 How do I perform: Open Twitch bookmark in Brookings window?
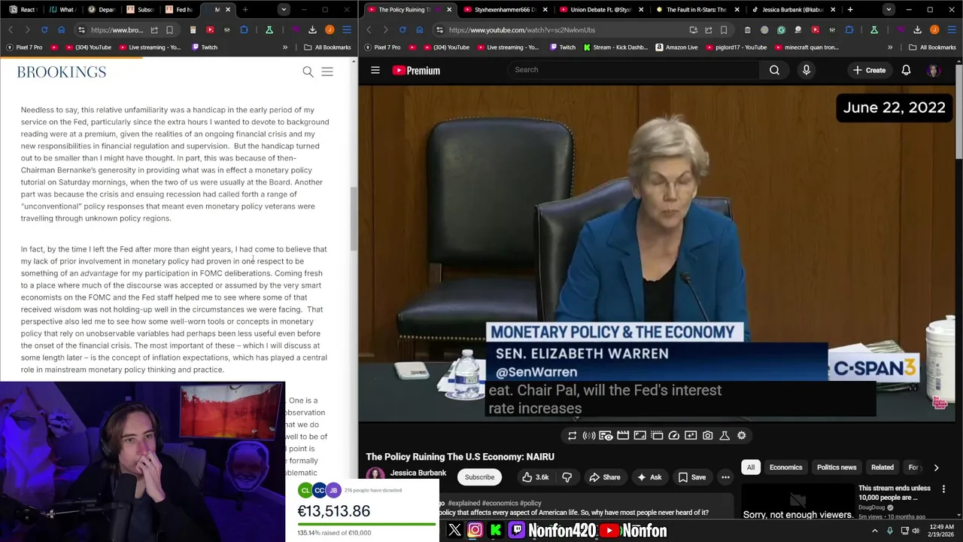[x=204, y=47]
